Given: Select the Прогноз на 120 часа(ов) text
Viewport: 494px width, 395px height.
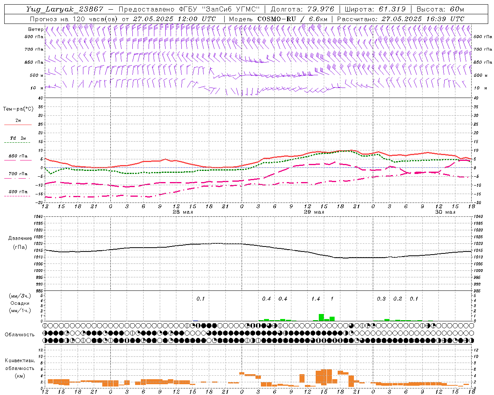Looking at the screenshot, I should tap(74, 19).
